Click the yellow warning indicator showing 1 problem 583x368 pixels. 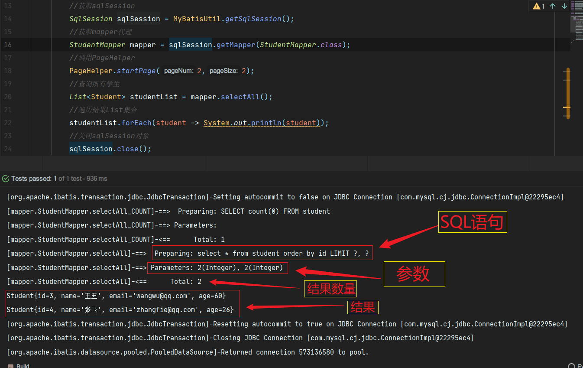click(539, 6)
